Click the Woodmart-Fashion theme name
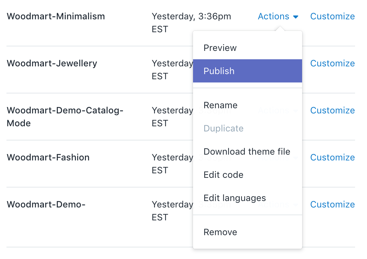Viewport: 367px width, 259px height. pyautogui.click(x=48, y=158)
